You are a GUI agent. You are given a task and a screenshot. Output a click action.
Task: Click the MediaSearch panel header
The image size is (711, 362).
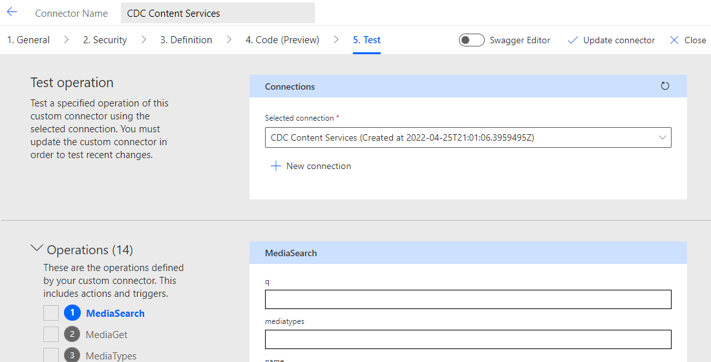(468, 253)
